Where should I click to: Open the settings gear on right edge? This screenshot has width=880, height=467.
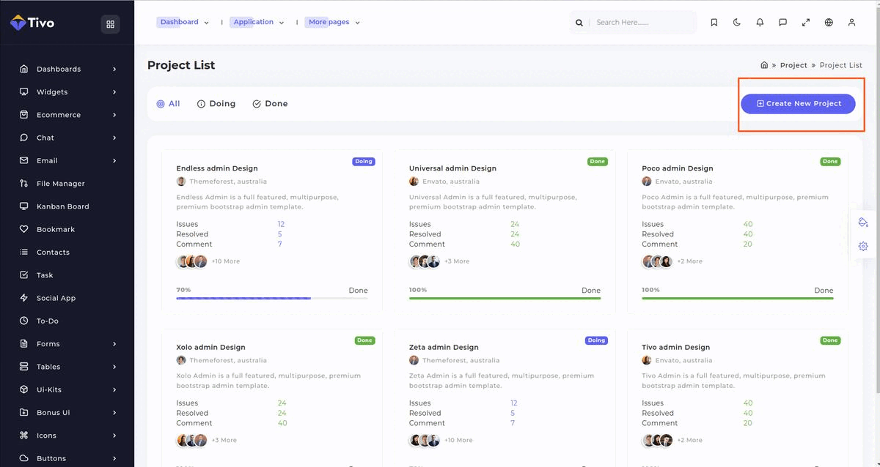point(863,246)
